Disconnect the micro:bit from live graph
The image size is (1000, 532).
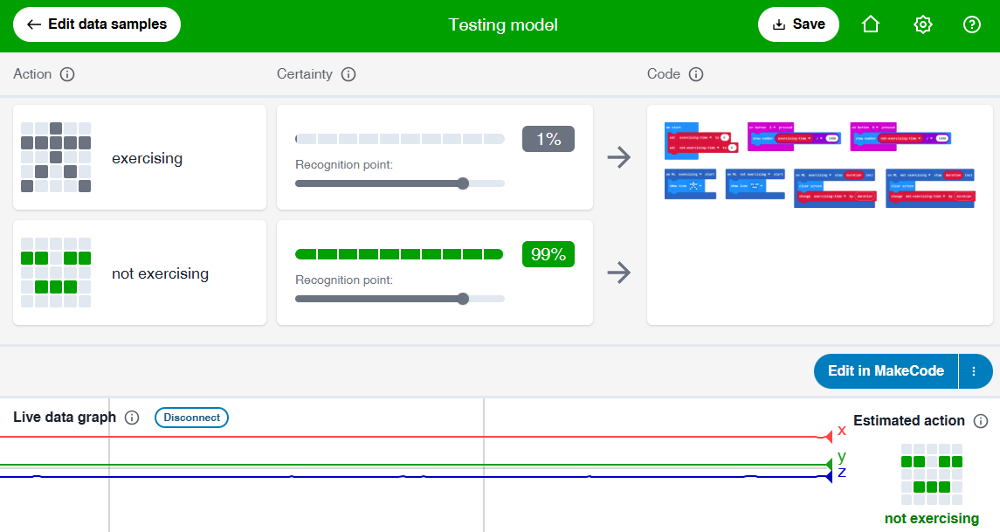pyautogui.click(x=191, y=418)
